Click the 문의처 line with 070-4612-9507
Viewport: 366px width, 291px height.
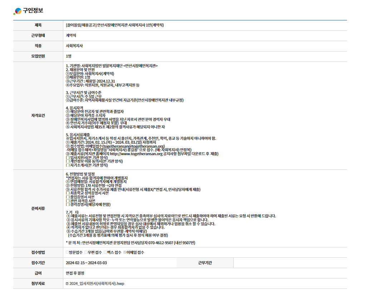[x=131, y=243]
